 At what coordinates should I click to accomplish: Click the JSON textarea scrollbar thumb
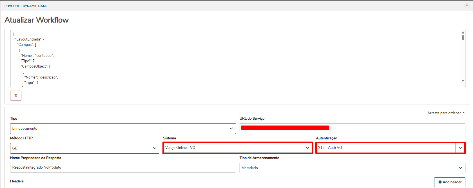pos(463,37)
